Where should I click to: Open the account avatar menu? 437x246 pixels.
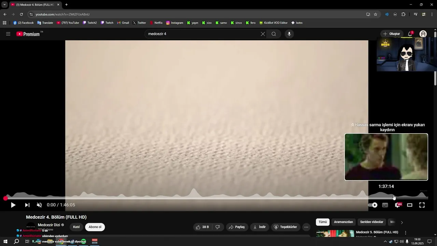click(x=423, y=34)
